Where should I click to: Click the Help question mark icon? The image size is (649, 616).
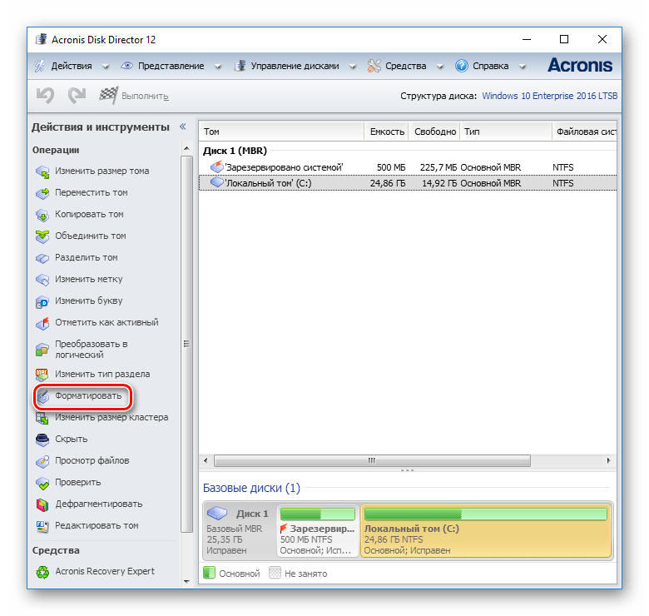point(462,66)
